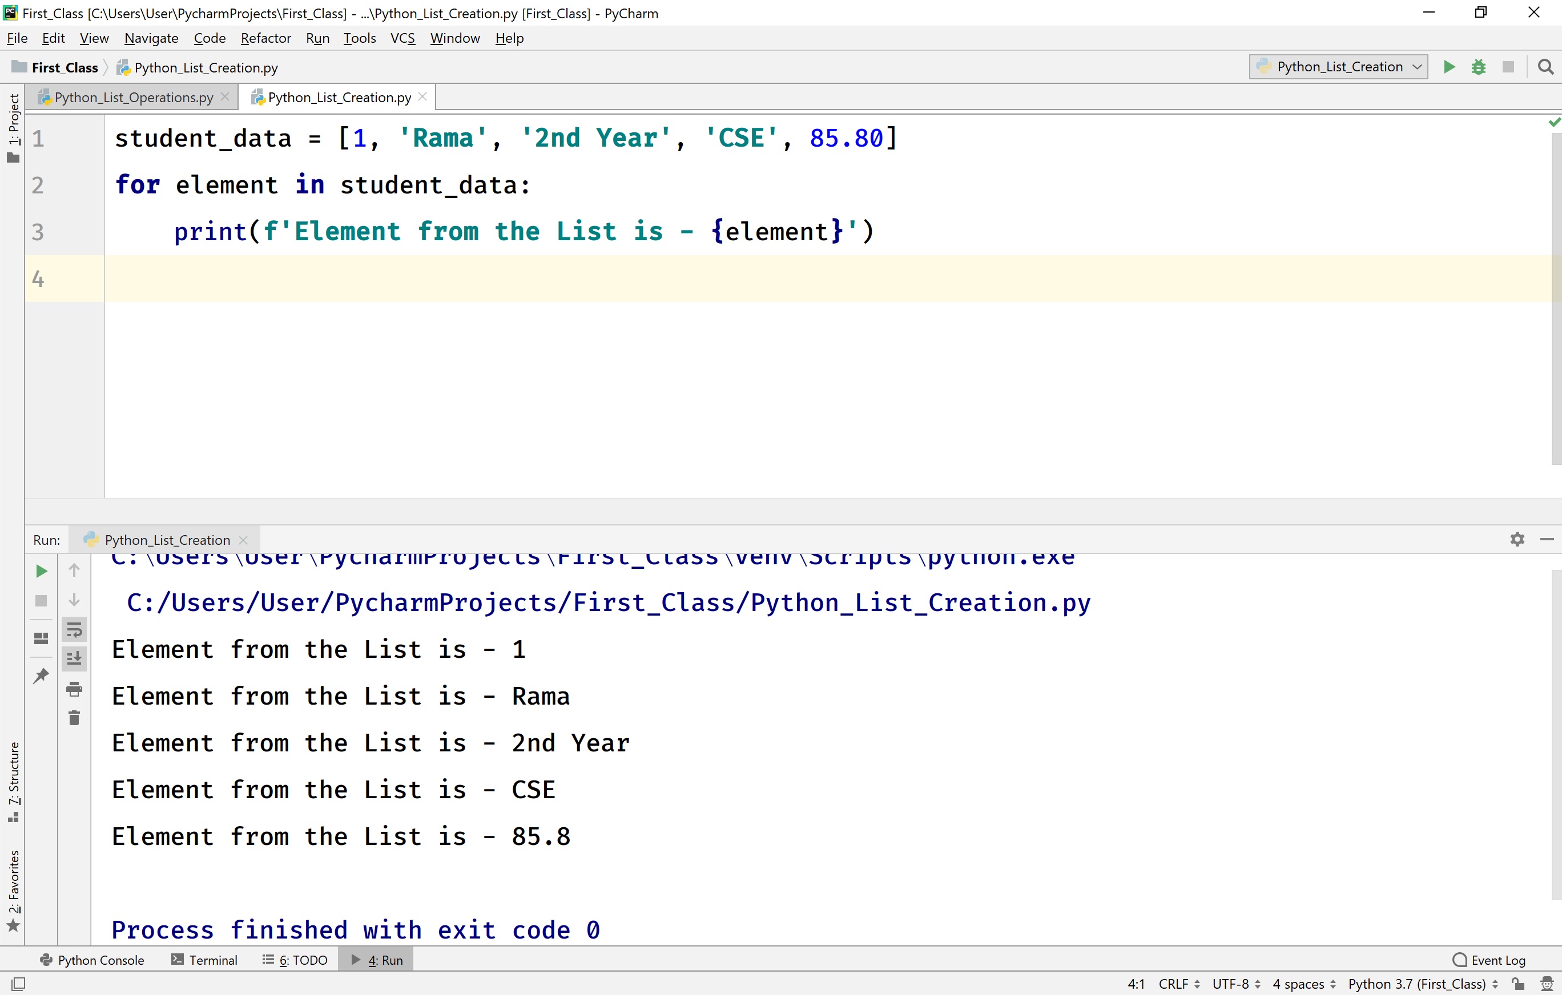This screenshot has width=1562, height=995.
Task: Pin the Python_List_Creation run tab
Action: point(41,676)
